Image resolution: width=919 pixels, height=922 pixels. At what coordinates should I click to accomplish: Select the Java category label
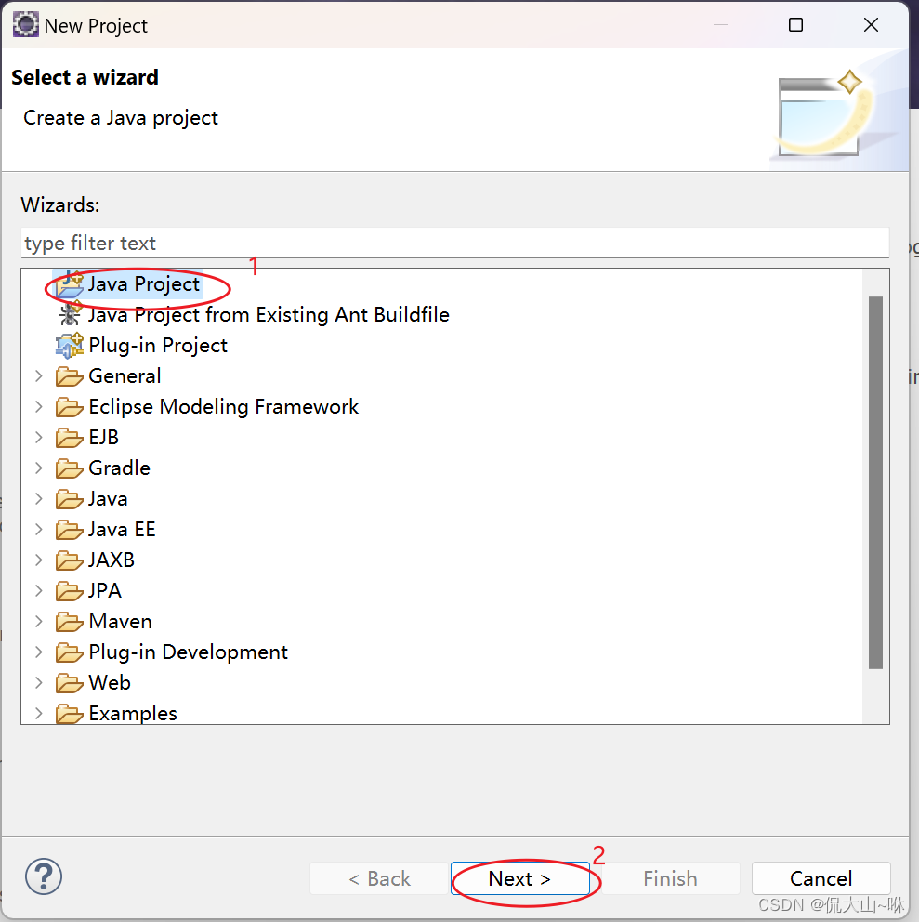108,498
